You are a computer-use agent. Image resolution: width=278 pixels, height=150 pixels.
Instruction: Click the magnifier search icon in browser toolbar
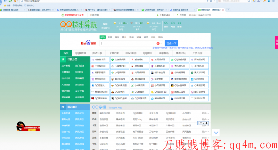pos(249,1)
